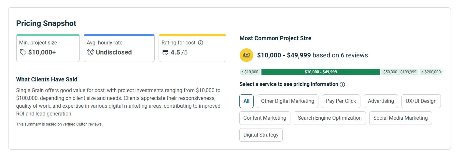Screen dimensions: 463x157
Task: Click the credit card icon beside 4.5 rating
Action: 165,52
